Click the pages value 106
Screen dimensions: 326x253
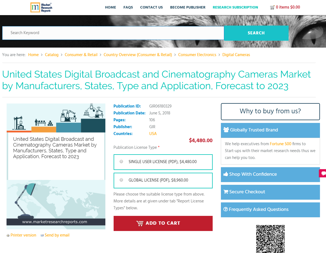click(x=152, y=120)
